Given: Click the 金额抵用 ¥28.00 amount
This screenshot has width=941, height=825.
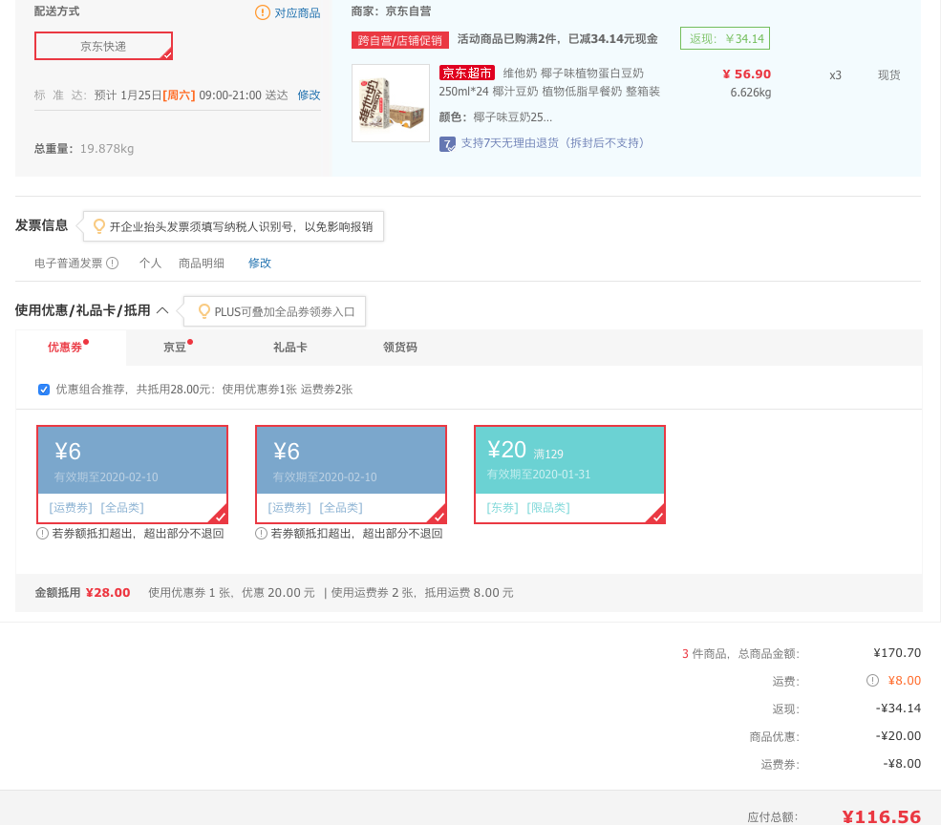Looking at the screenshot, I should click(108, 593).
